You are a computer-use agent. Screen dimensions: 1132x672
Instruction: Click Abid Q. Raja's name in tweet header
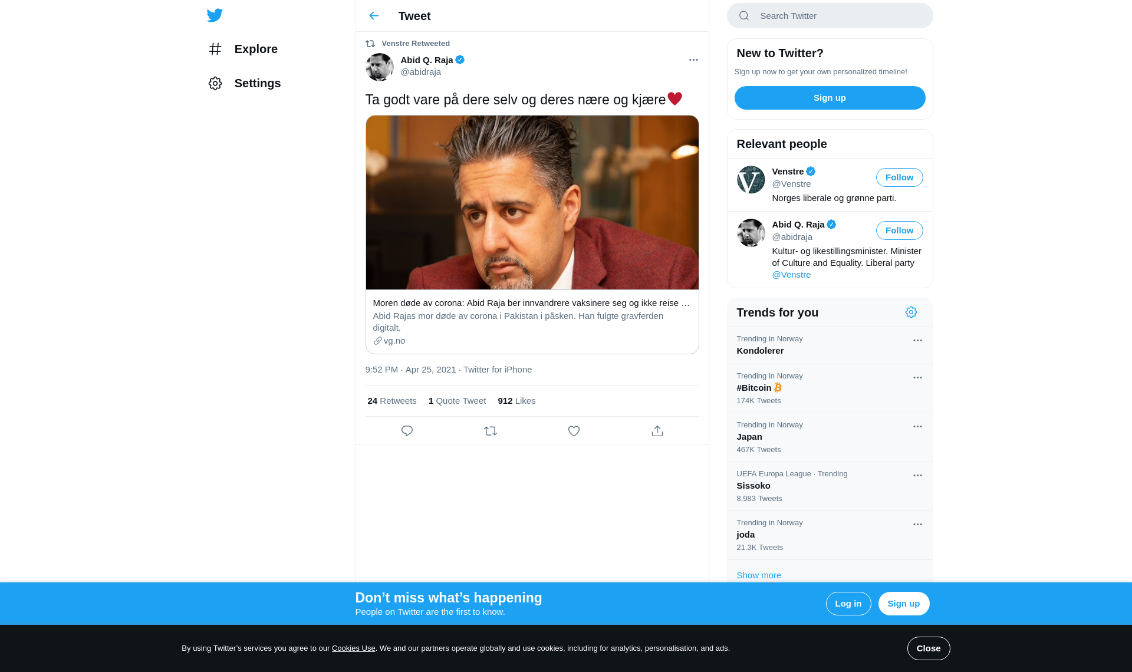point(427,60)
